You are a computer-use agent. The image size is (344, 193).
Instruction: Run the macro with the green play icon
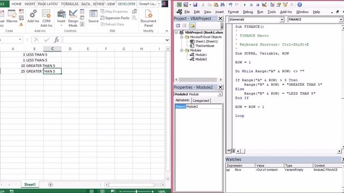pyautogui.click(x=245, y=5)
